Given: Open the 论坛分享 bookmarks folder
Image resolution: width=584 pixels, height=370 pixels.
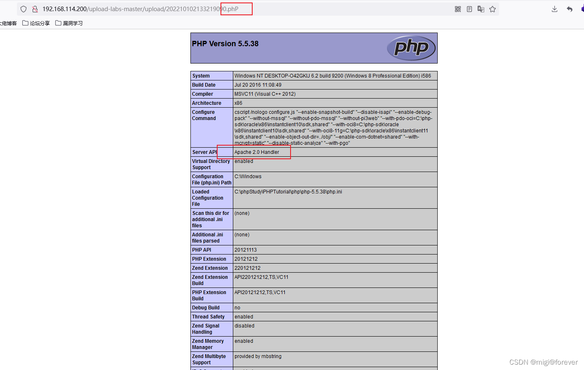Looking at the screenshot, I should pos(36,23).
